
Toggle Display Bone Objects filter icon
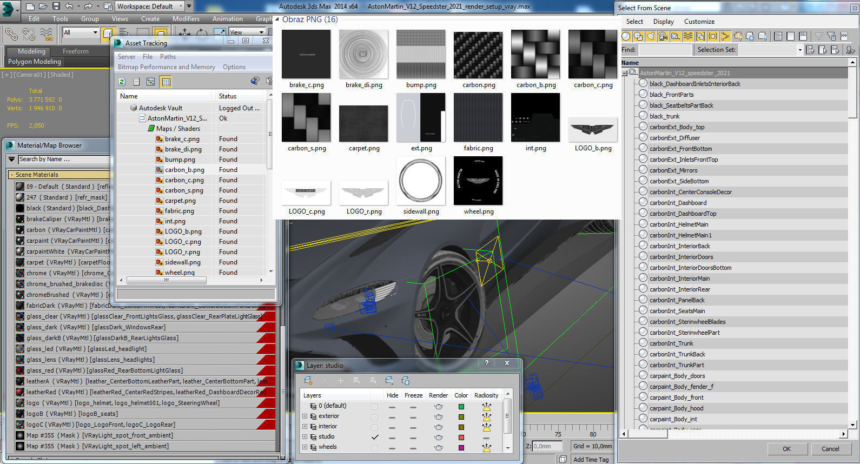pos(725,36)
